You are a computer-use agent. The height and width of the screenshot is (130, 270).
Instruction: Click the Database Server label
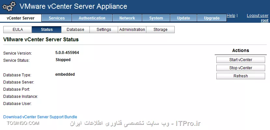pos(19,82)
